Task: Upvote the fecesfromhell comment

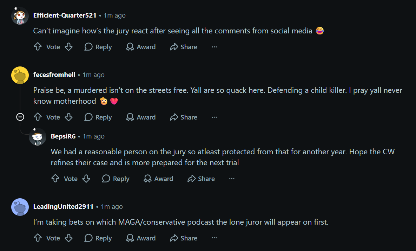Action: coord(38,117)
